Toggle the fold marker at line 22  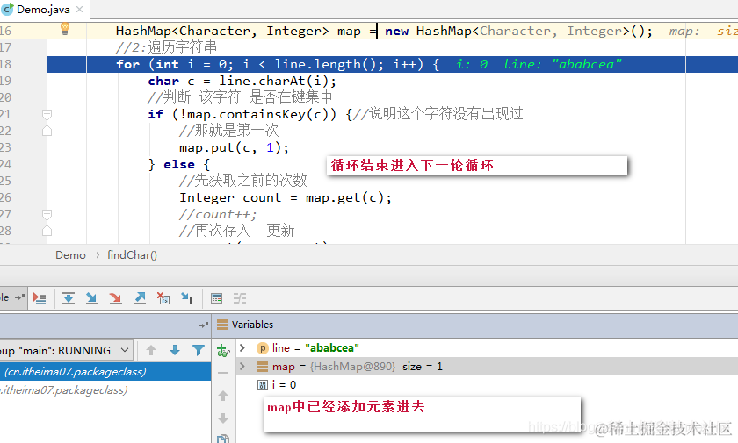click(47, 131)
